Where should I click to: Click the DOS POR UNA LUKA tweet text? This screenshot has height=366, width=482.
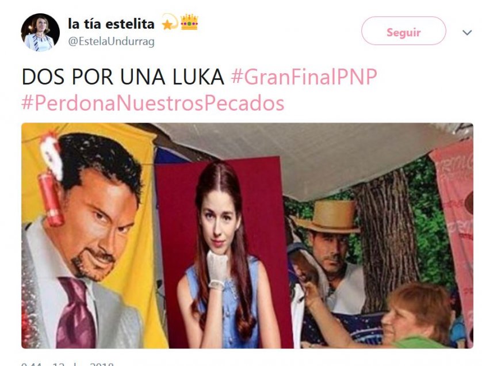point(123,77)
